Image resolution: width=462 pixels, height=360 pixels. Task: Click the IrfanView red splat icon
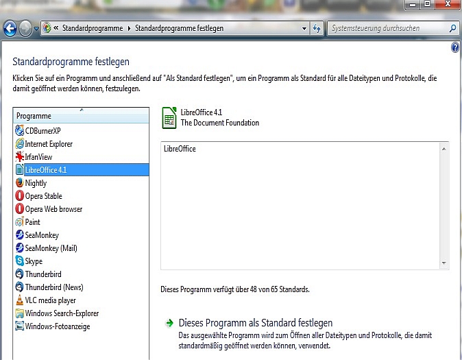click(x=19, y=156)
